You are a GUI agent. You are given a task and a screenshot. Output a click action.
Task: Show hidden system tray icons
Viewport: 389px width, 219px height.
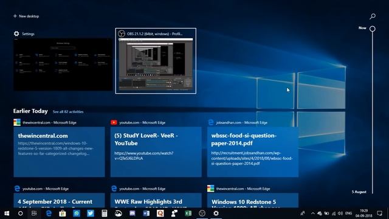click(x=312, y=214)
